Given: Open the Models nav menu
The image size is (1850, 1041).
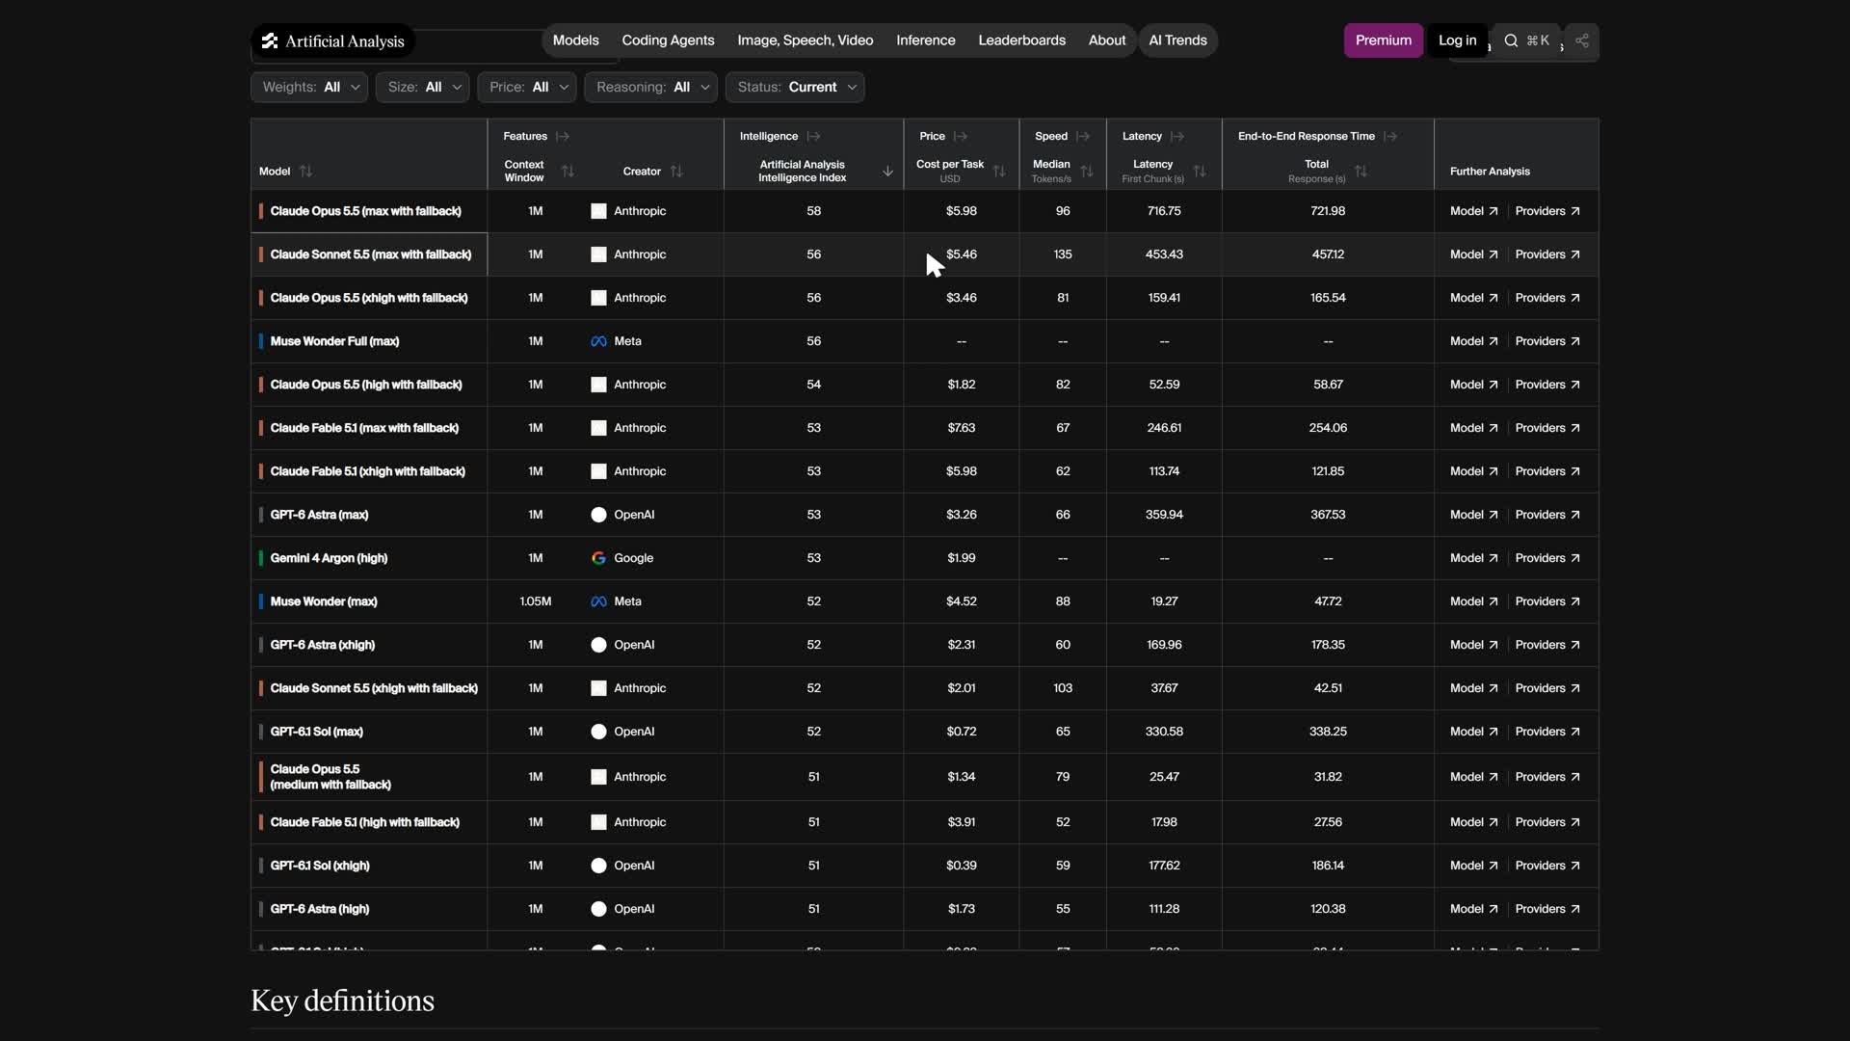Looking at the screenshot, I should click(x=575, y=40).
